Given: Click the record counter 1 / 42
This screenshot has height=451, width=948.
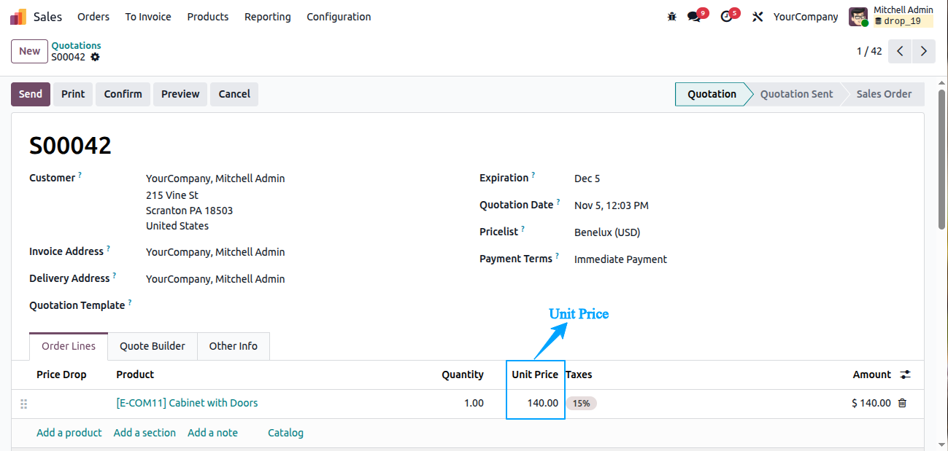Looking at the screenshot, I should (869, 51).
